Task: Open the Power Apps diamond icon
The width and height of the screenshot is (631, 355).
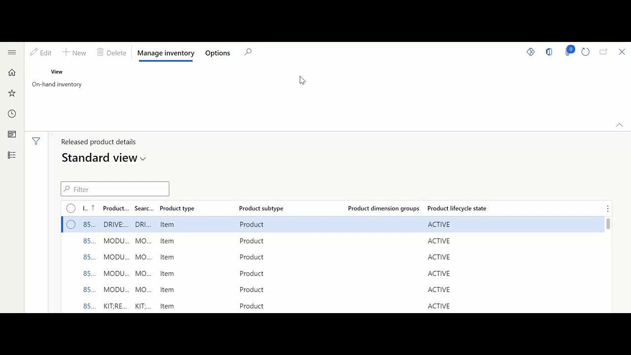Action: (530, 52)
